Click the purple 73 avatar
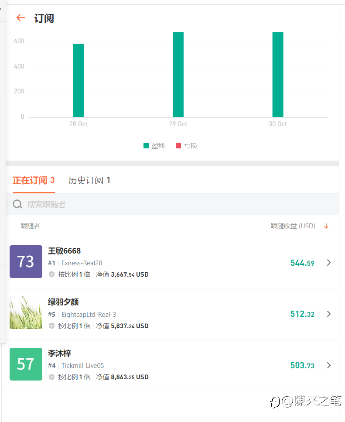This screenshot has height=422, width=345. [x=26, y=261]
